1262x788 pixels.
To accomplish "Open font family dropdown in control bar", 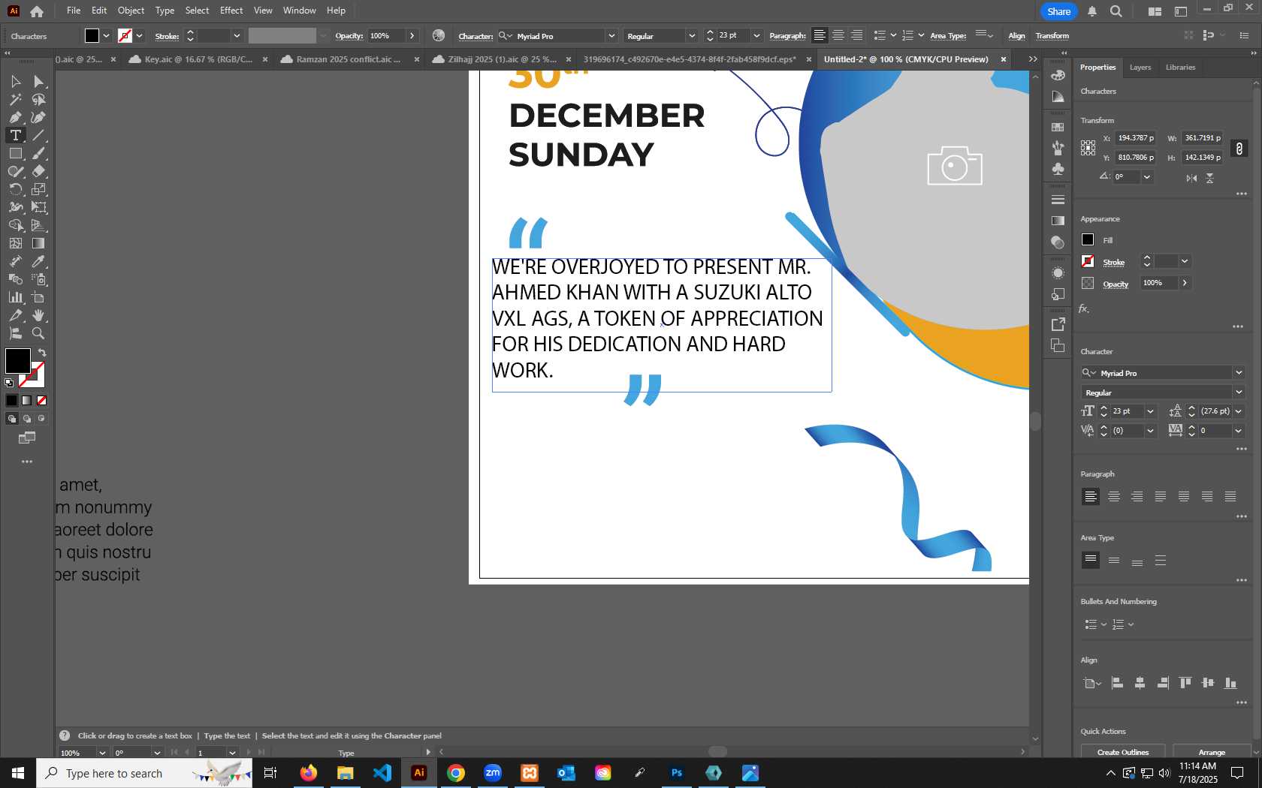I will (x=611, y=36).
